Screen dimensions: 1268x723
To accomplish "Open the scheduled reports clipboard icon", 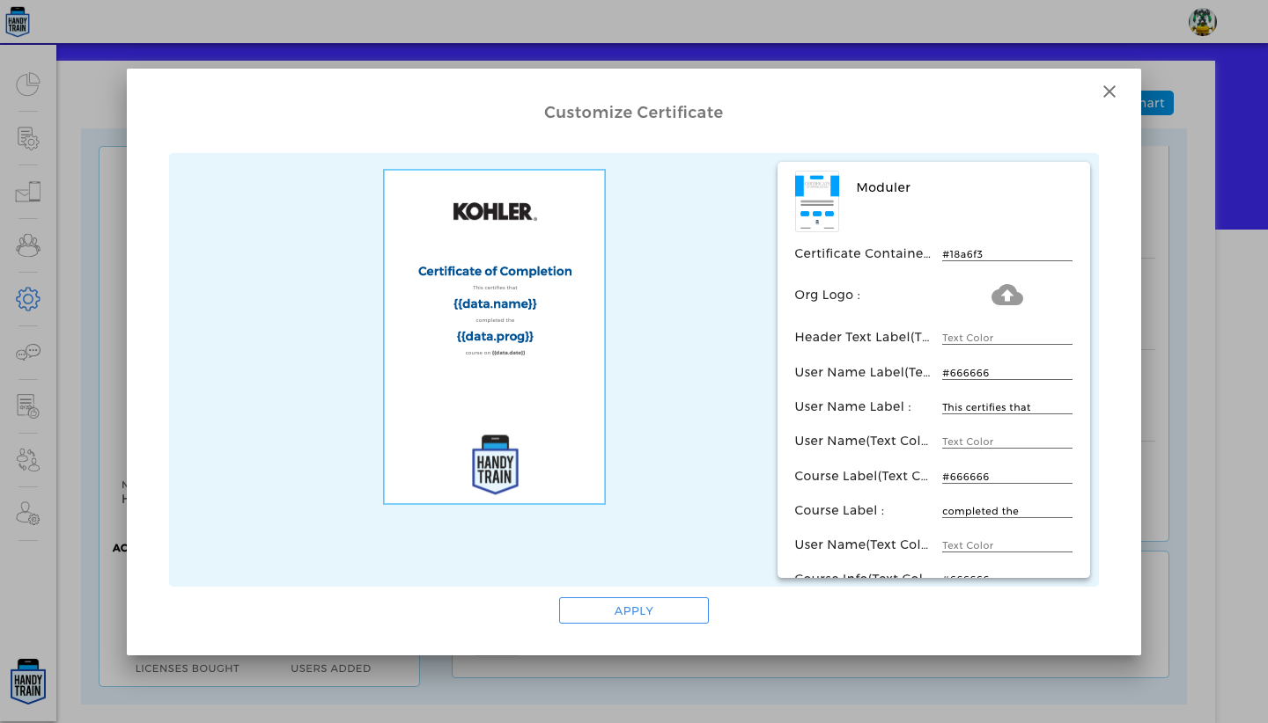I will 28,406.
